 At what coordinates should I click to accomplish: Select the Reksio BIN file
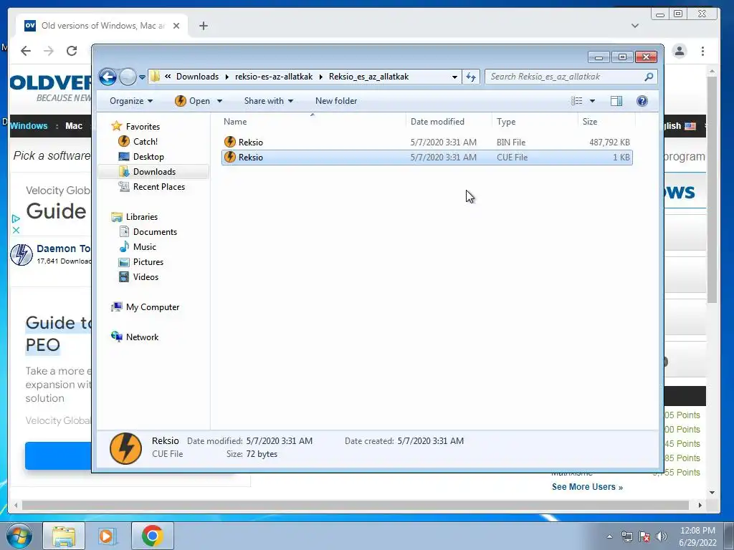tap(427, 143)
